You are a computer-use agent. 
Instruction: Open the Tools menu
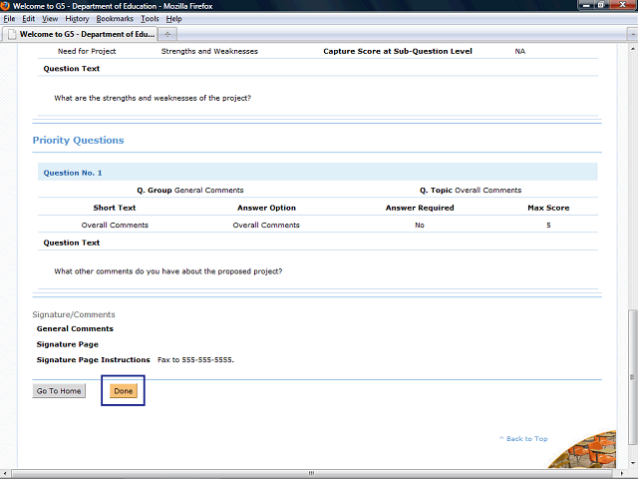[x=150, y=19]
